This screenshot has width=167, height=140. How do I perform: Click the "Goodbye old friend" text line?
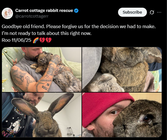click(x=79, y=26)
